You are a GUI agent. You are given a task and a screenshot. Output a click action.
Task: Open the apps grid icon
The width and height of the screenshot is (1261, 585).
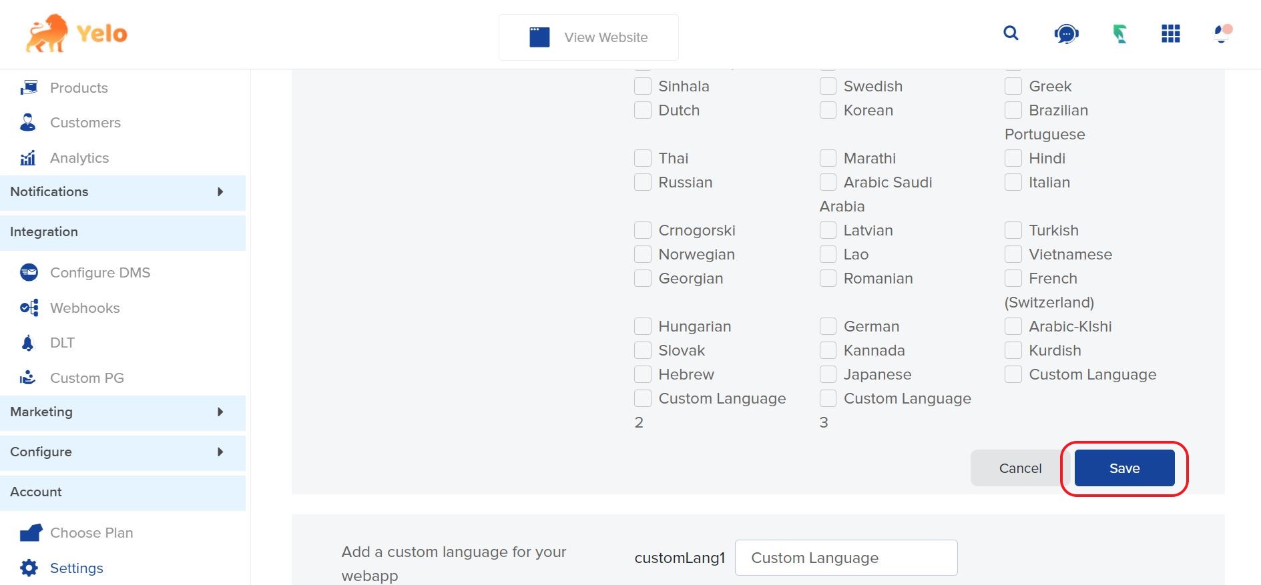point(1170,33)
